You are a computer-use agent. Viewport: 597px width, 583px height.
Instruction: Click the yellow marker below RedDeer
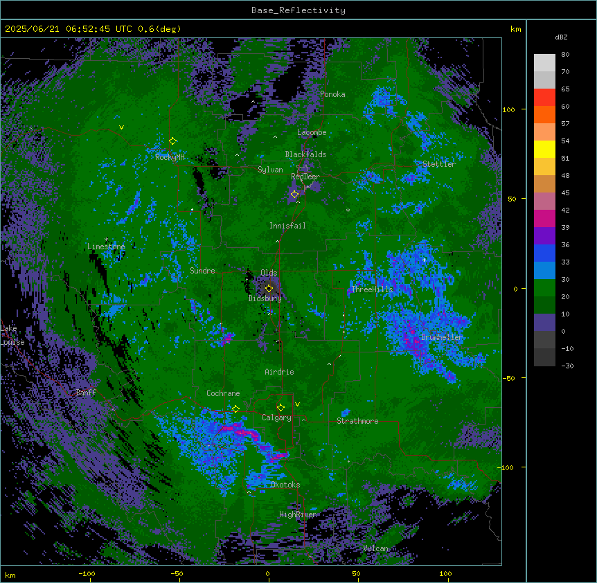pos(294,195)
